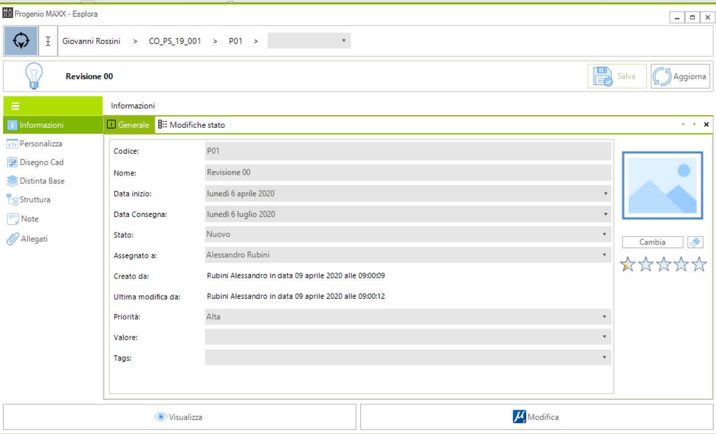Click the Aggiorna refresh button

click(680, 76)
